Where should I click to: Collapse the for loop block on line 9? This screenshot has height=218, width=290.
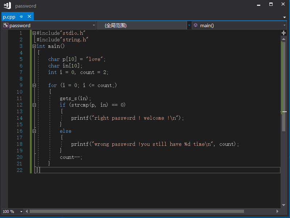click(34, 86)
